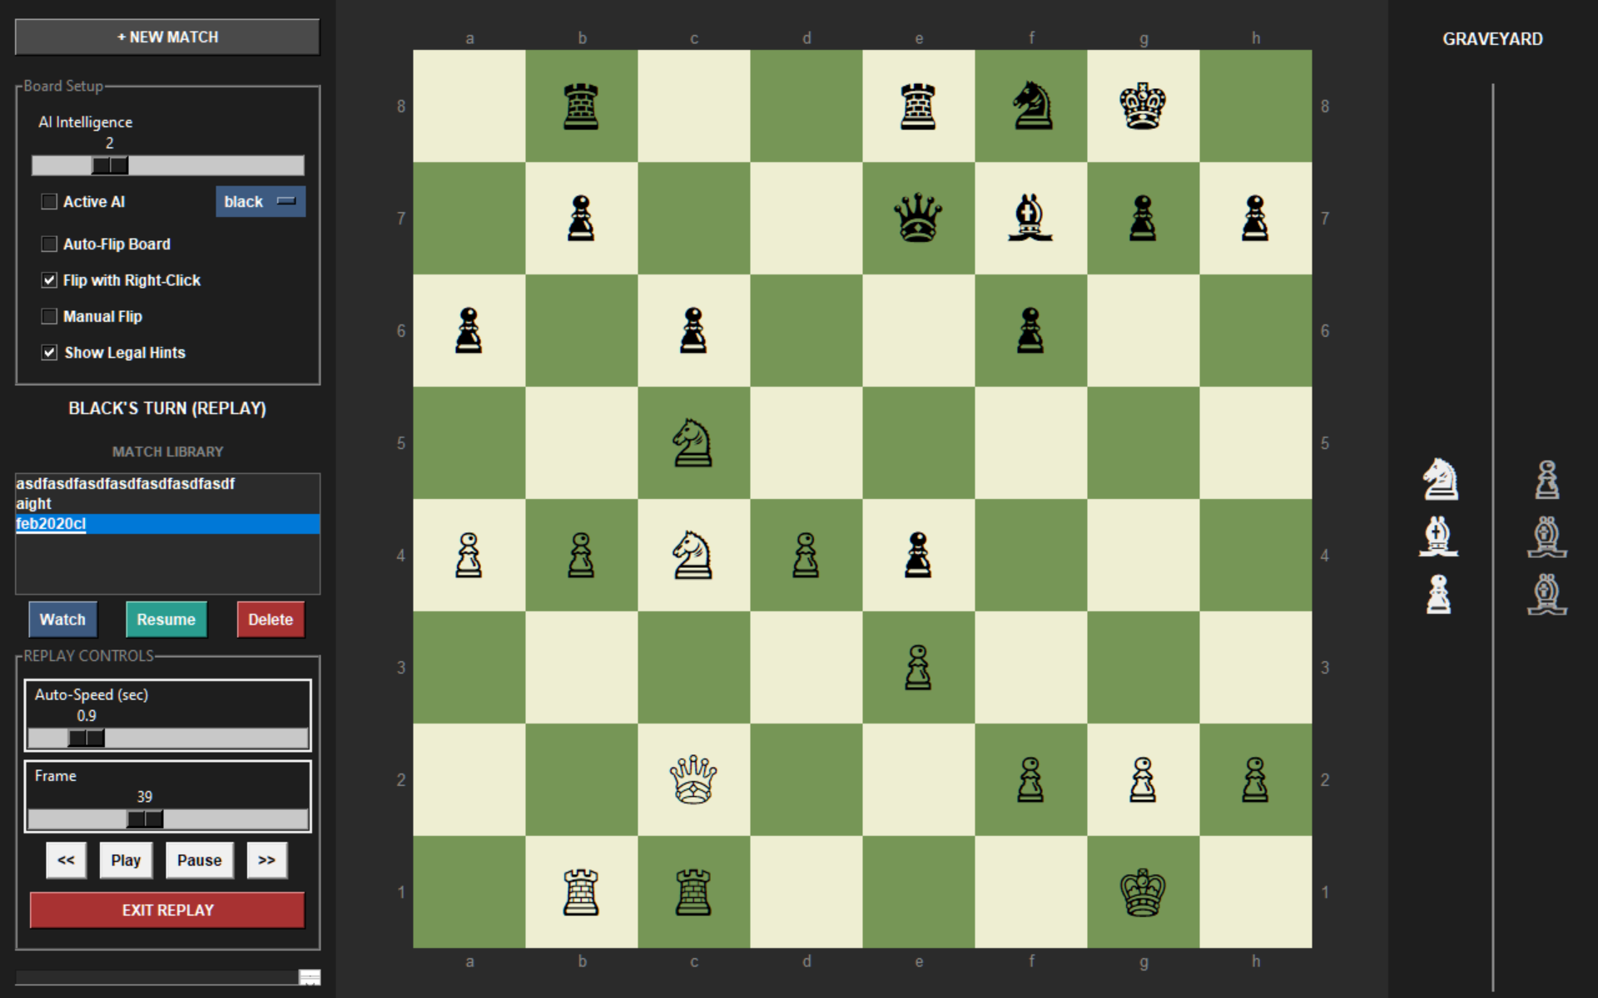This screenshot has width=1598, height=998.
Task: Start a new match
Action: 167,37
